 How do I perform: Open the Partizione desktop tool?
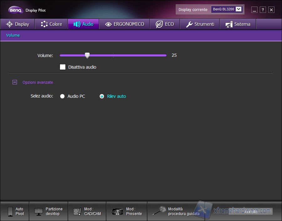39,211
